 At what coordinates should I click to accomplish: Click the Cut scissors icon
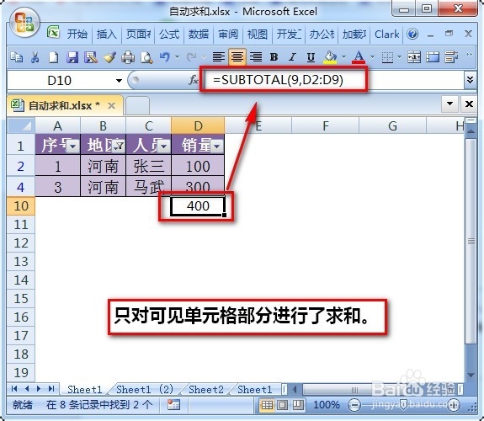(x=35, y=57)
